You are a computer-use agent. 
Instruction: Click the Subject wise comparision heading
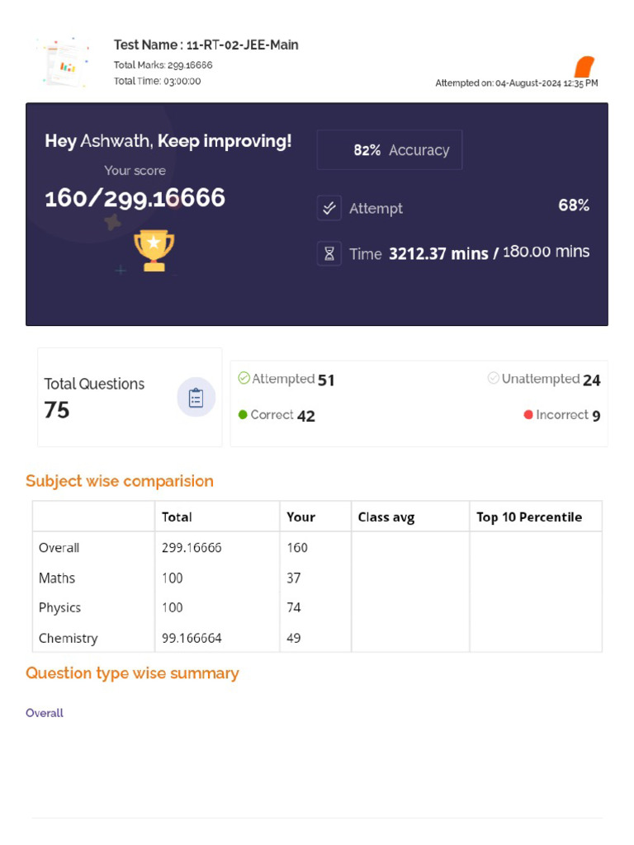120,481
